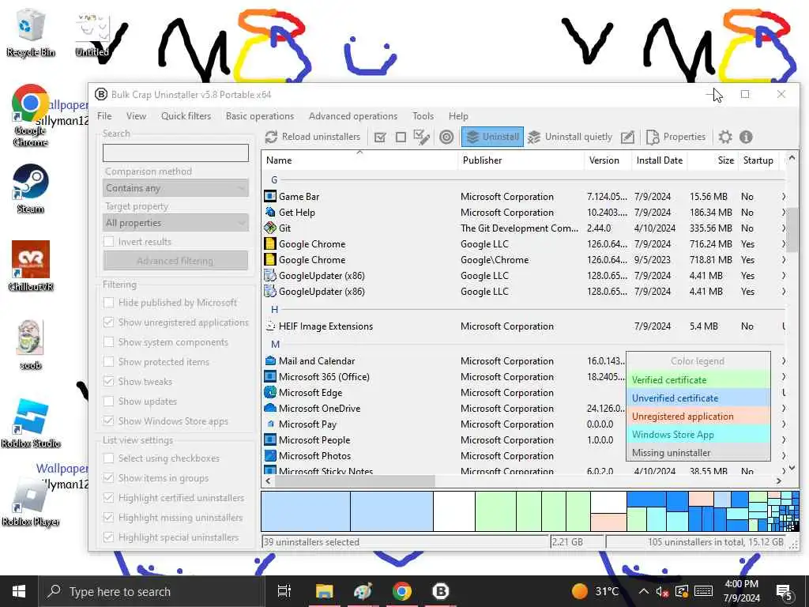Viewport: 809px width, 607px height.
Task: Click the Windows Start button
Action: coord(19,591)
